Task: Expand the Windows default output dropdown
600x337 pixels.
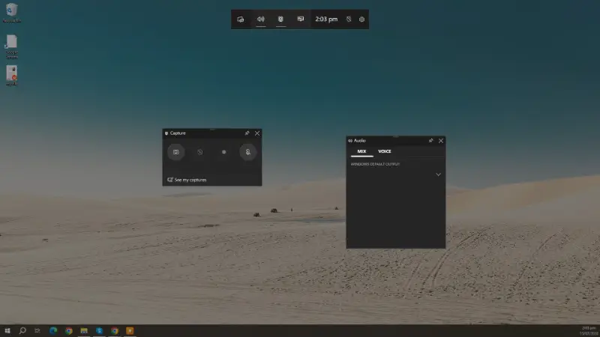Action: click(x=438, y=174)
